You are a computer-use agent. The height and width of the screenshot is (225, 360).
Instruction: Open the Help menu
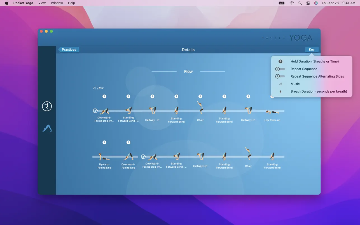point(71,3)
